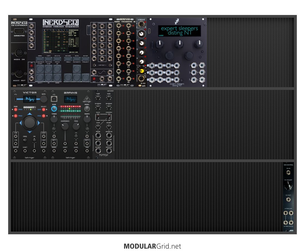Click the left encoder on disting NT

coord(170,55)
